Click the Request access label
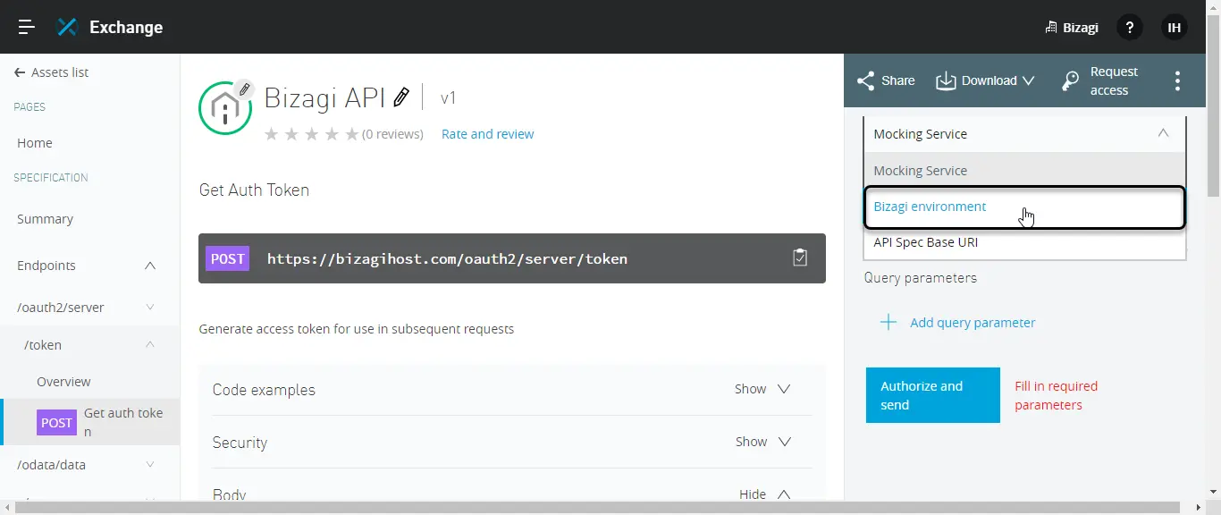The width and height of the screenshot is (1221, 515). (1114, 81)
